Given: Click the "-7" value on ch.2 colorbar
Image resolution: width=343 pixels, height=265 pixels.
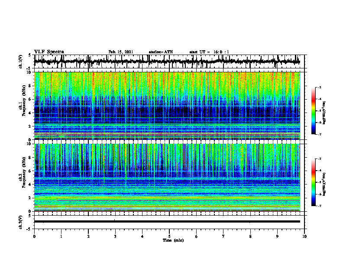Looking at the screenshot, I should click(319, 206).
